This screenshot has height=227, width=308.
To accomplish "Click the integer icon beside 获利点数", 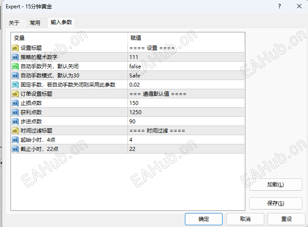I will pos(15,112).
